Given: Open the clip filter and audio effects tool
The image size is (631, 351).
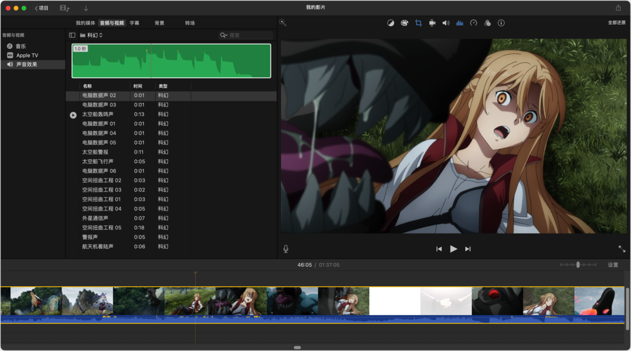Looking at the screenshot, I should click(x=487, y=23).
